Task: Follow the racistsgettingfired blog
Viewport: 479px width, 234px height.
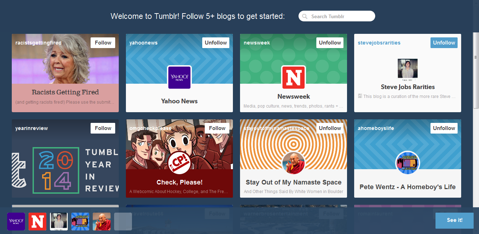Action: point(103,43)
